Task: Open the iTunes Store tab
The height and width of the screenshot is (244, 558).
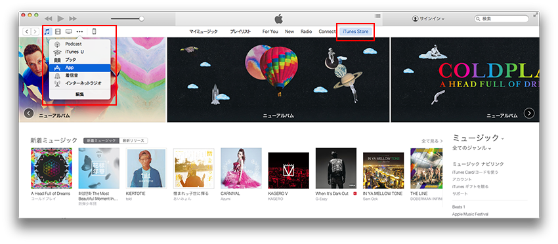Action: click(356, 31)
